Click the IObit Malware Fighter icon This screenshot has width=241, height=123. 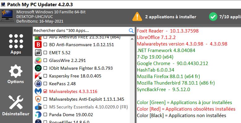coord(38,68)
